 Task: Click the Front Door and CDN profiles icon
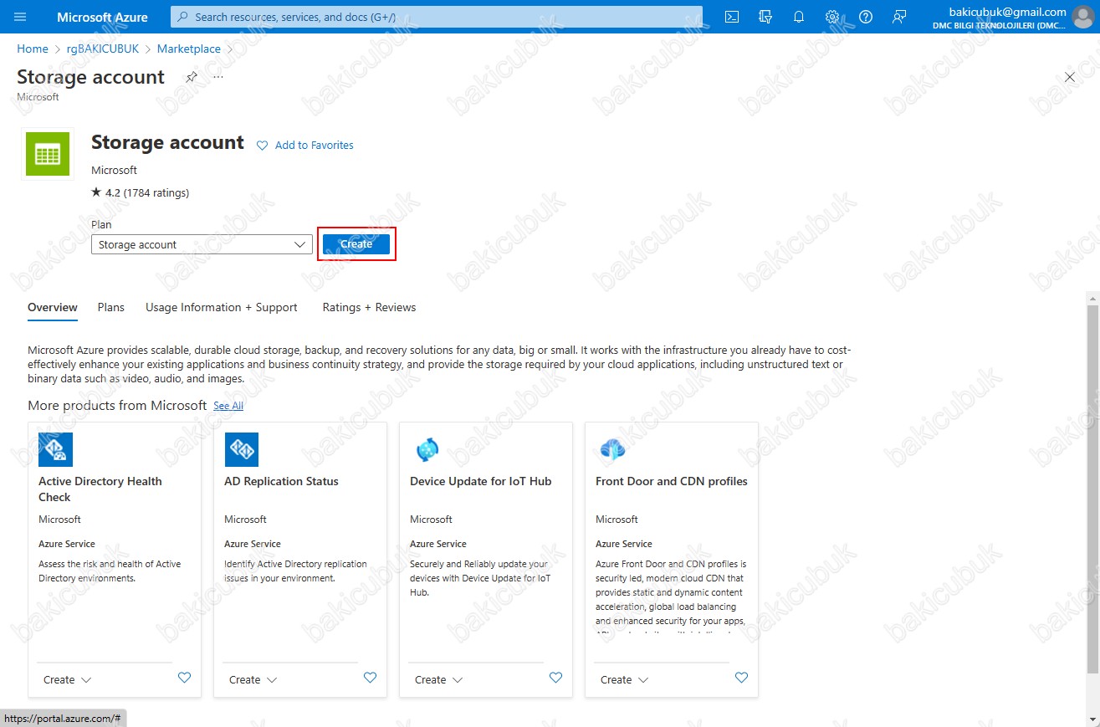(613, 449)
